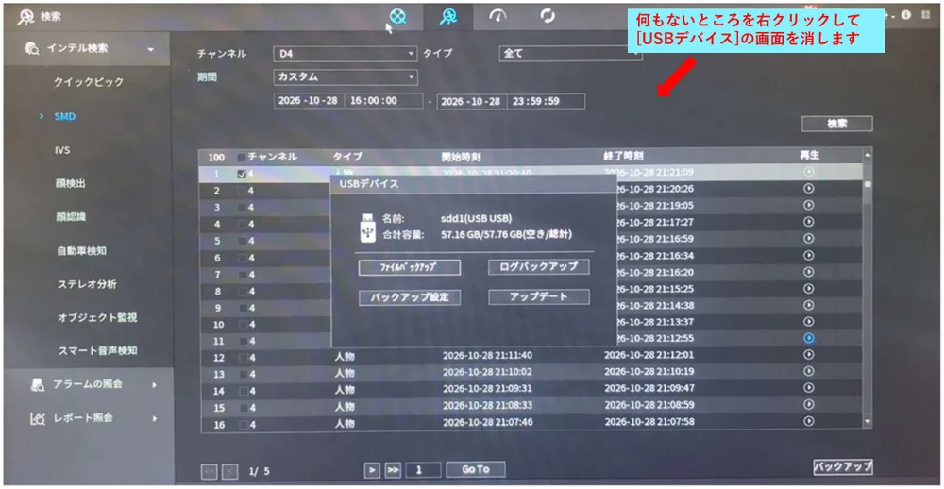944x489 pixels.
Task: Play the recording ending 21:16:59
Action: click(809, 239)
